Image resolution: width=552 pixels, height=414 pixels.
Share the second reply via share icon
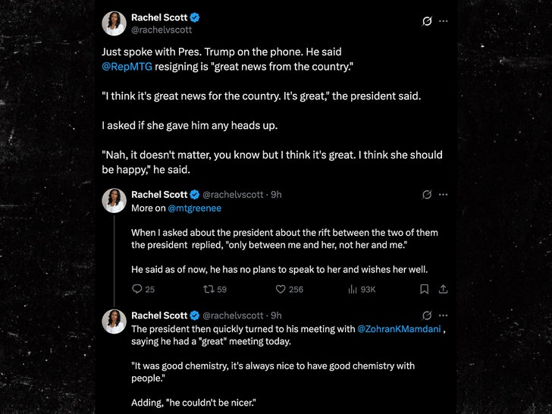(x=444, y=289)
